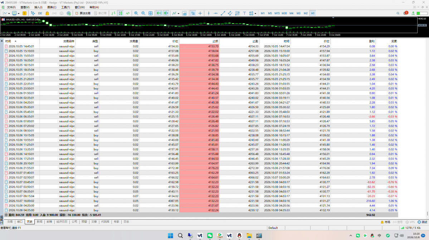This screenshot has height=240, width=429.
Task: Show hidden system tray icons chevron
Action: point(351,236)
